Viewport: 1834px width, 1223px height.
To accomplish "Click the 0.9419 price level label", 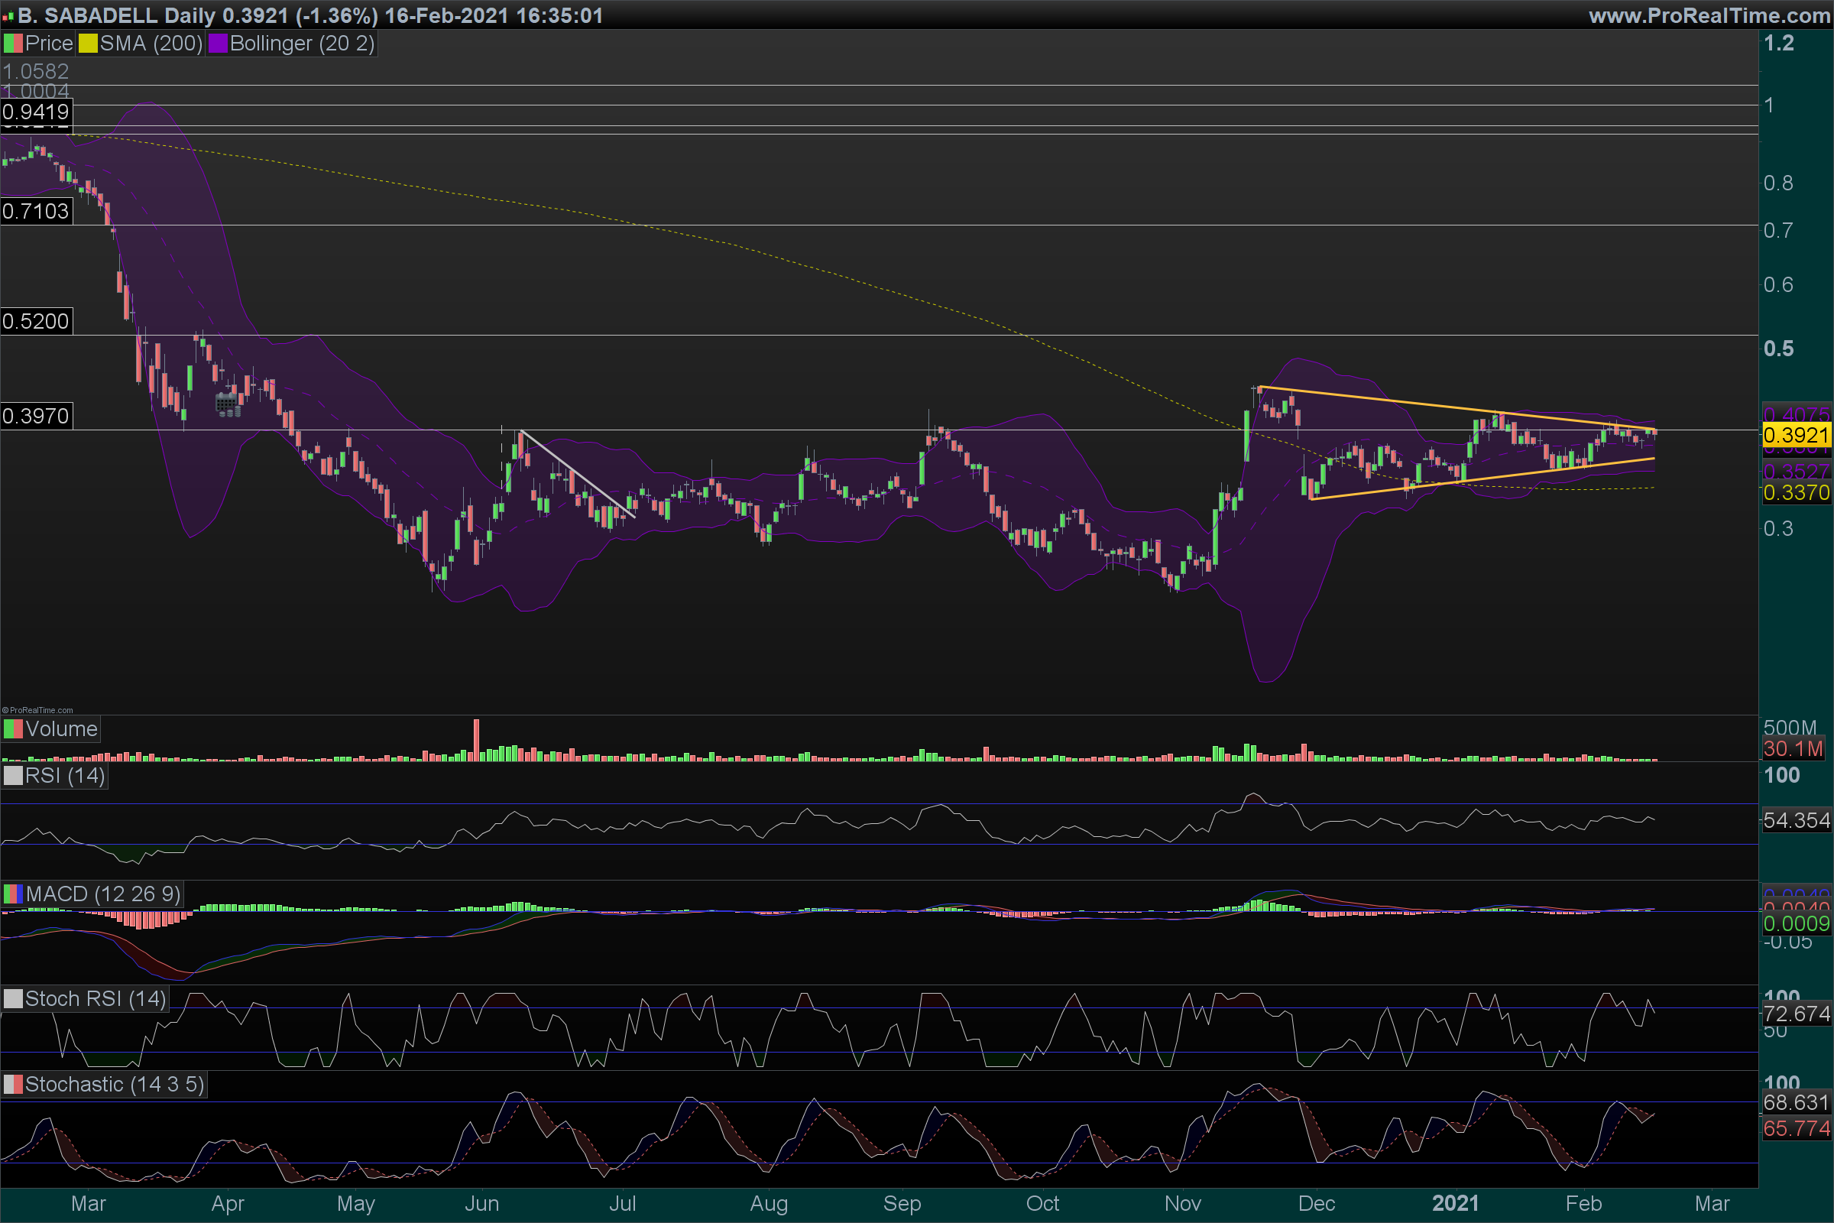I will click(36, 112).
